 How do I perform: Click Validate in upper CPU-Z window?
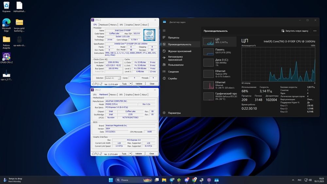point(139,84)
